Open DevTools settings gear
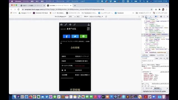This screenshot has width=178, height=100. pyautogui.click(x=161, y=17)
